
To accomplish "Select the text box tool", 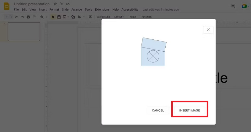I will (x=59, y=17).
